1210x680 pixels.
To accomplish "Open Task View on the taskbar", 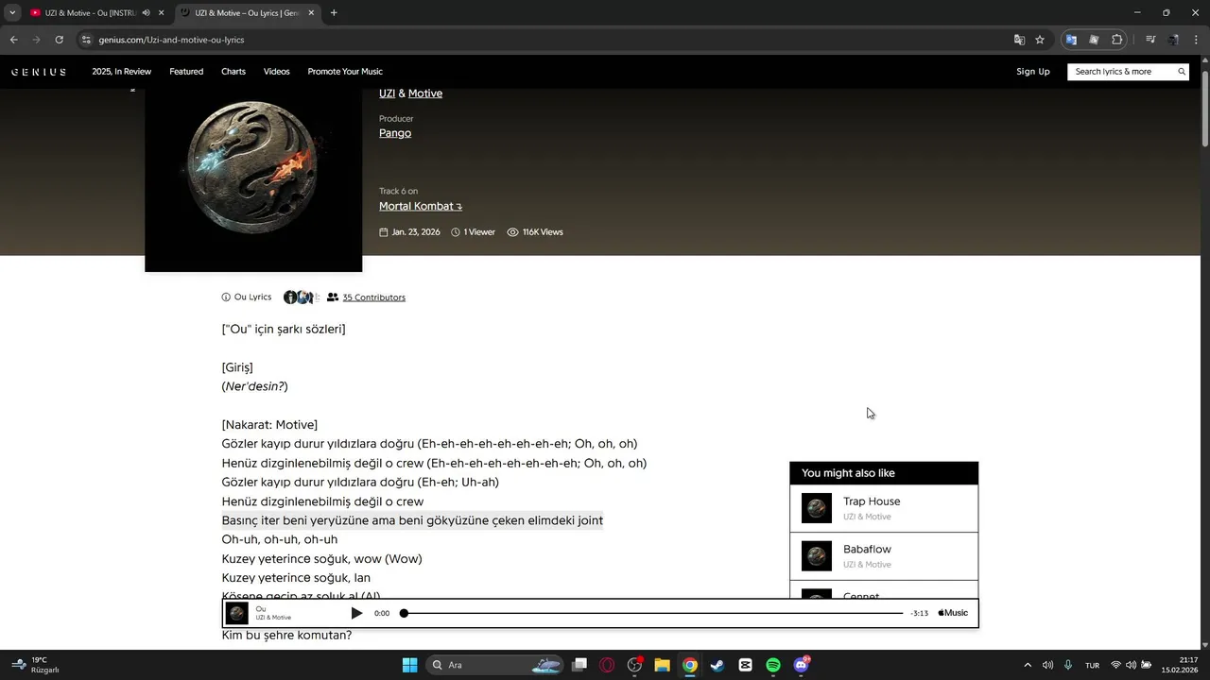I will 579,665.
